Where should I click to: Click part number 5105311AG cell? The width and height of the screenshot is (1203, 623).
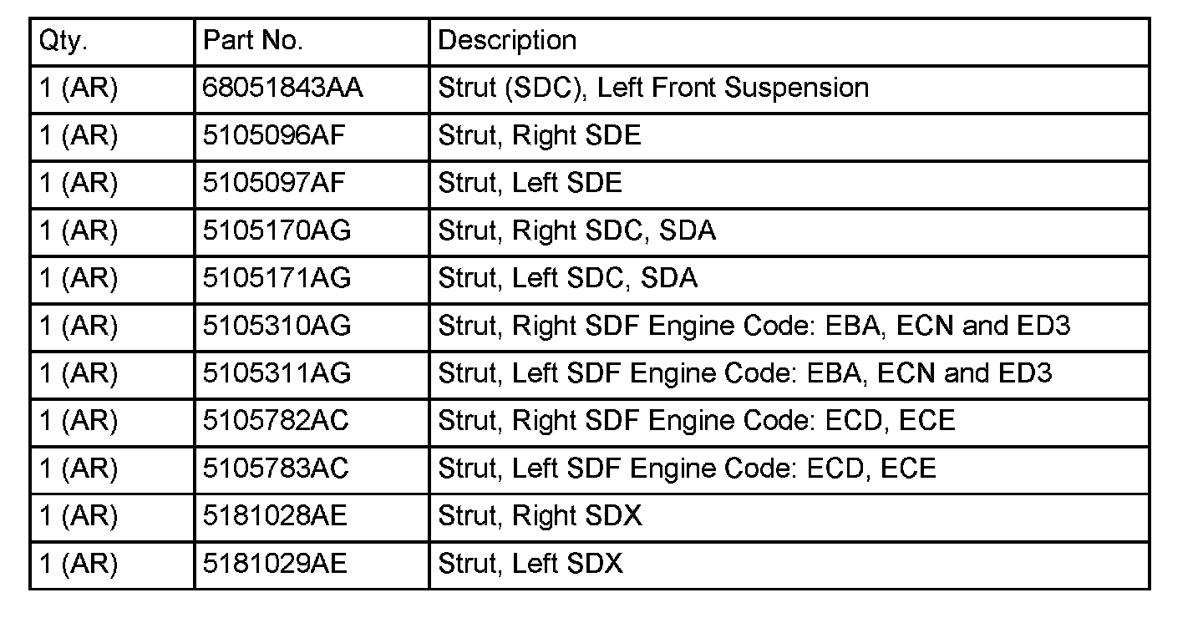(277, 373)
